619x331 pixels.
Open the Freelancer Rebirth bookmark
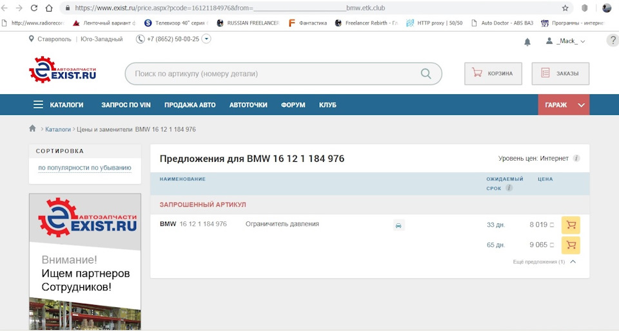pos(366,23)
